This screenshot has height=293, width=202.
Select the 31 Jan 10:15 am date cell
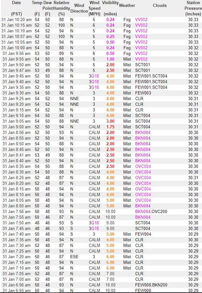click(x=16, y=25)
